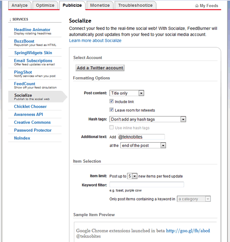Image resolution: width=230 pixels, height=242 pixels.
Task: Open the end of the post dropdown
Action: pos(143,145)
